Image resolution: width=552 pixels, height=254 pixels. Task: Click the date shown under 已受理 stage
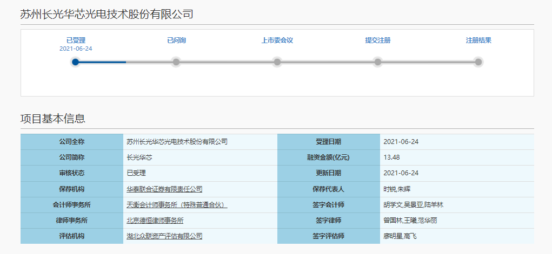pos(76,49)
